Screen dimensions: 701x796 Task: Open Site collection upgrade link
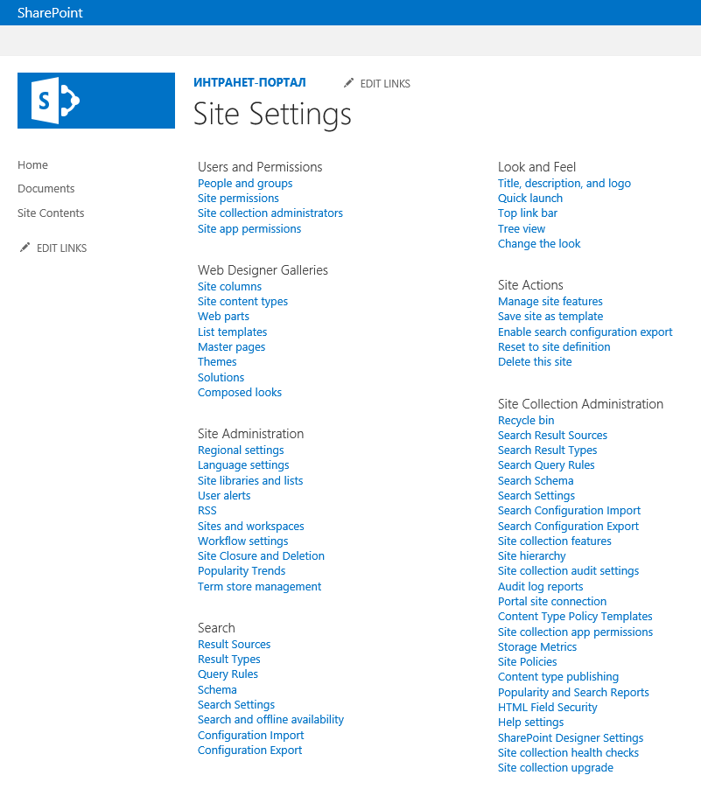[555, 768]
